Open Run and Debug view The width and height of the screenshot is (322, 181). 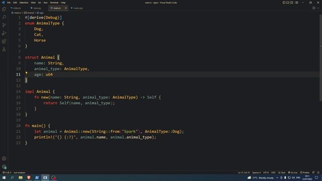click(x=4, y=33)
